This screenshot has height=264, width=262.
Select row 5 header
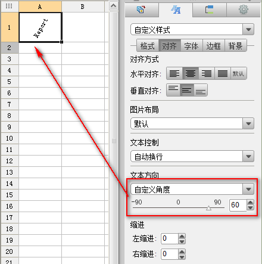click(x=10, y=82)
